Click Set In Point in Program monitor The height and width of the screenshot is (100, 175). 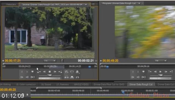coord(133,72)
